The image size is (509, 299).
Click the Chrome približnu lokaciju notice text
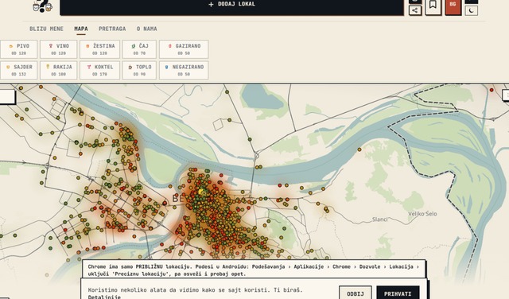click(254, 270)
